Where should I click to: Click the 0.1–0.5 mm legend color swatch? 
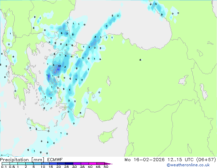click(6, 164)
